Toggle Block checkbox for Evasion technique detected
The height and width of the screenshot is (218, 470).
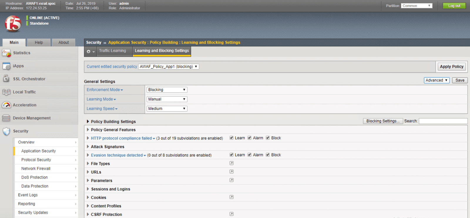coord(268,155)
